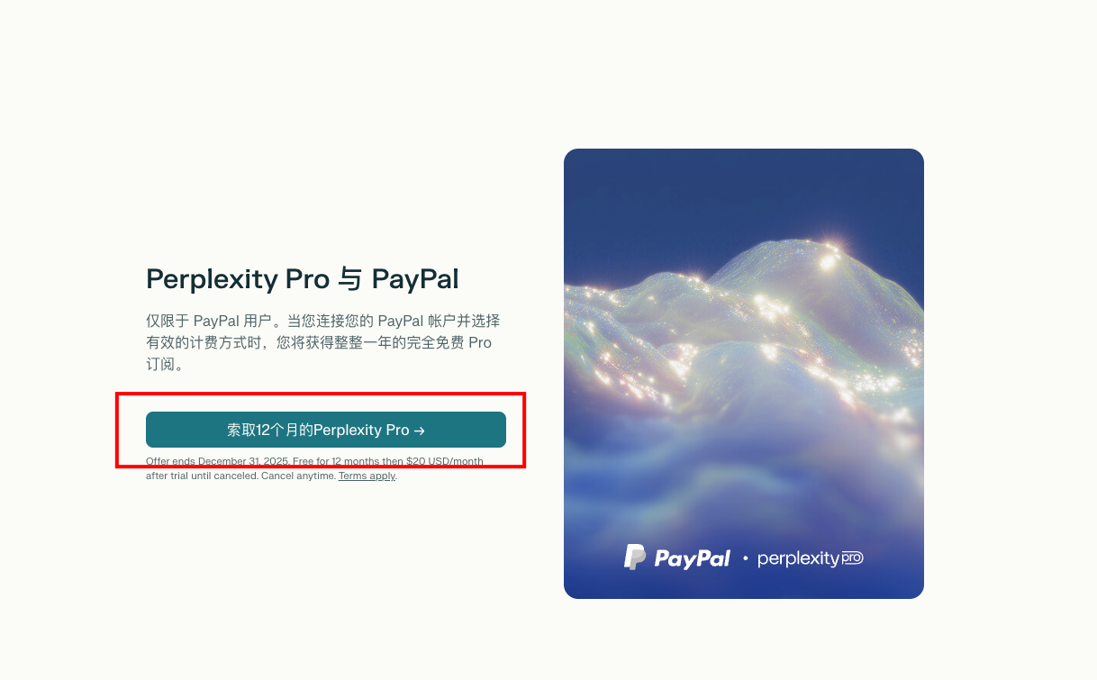Click the dot separator between the logos
The image size is (1097, 680).
click(745, 558)
